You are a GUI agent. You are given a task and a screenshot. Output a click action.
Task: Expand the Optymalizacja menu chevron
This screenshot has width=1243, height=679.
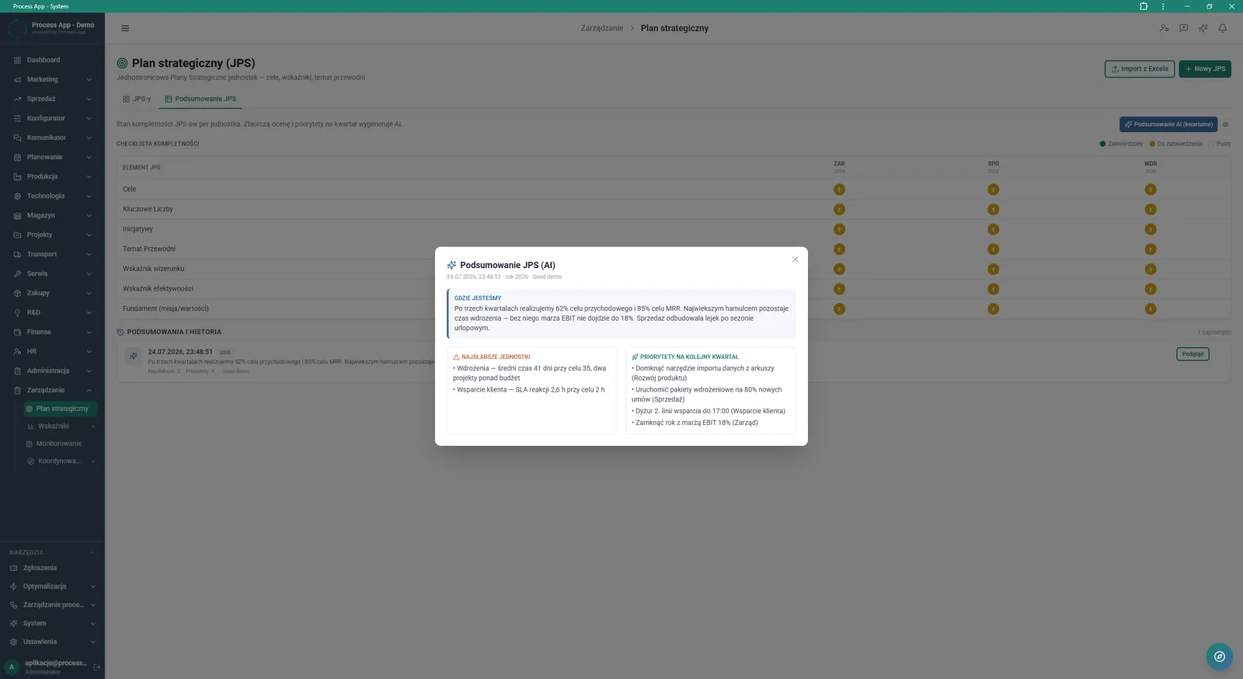pos(92,587)
